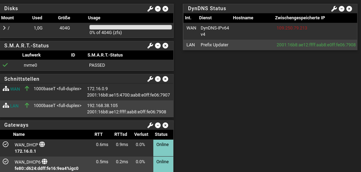This screenshot has width=361, height=172.
Task: Click the Gateways widget wrench icon
Action: (150, 125)
